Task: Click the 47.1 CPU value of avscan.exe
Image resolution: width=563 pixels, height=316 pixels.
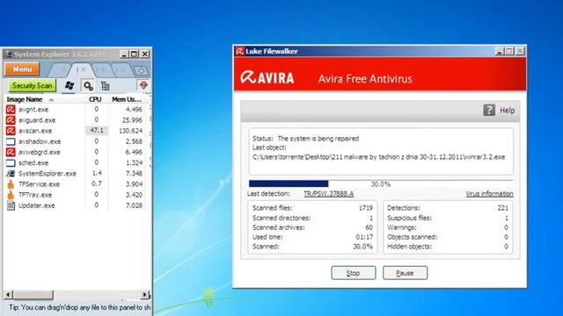Action: 97,131
